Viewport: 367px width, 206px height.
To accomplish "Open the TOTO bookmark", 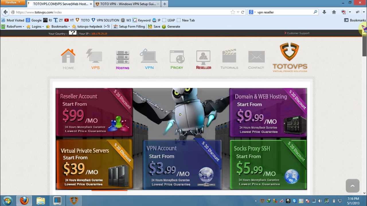I will [x=83, y=20].
